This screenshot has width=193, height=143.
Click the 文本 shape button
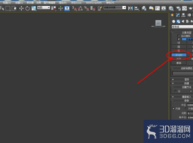(179, 59)
